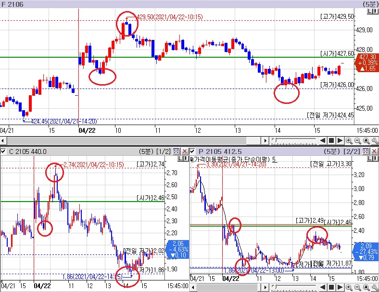Click the 04/22 date label on F 2106 axis
379x292 pixels.
click(x=87, y=130)
